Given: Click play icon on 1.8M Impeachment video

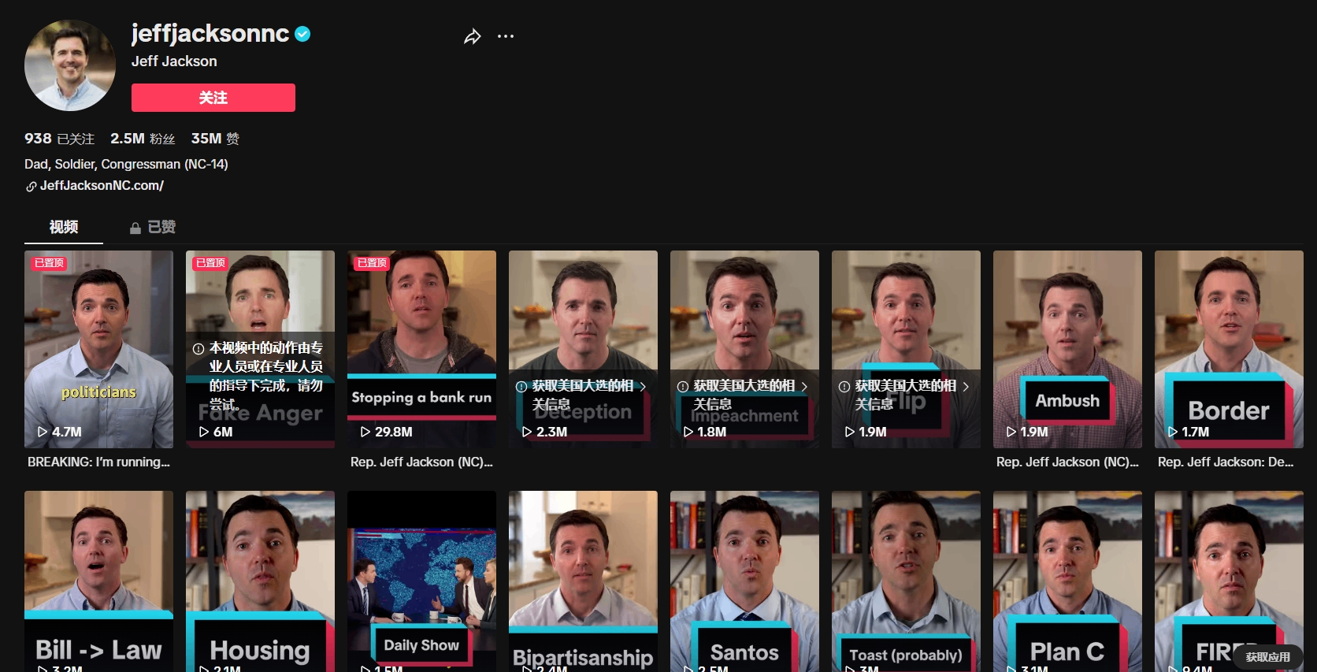Looking at the screenshot, I should (x=688, y=432).
